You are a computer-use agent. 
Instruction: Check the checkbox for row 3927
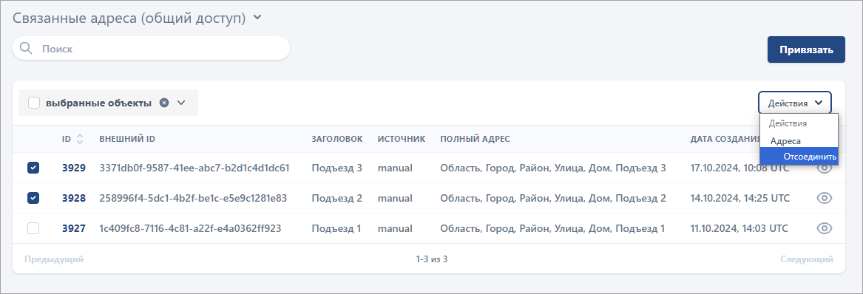[33, 228]
